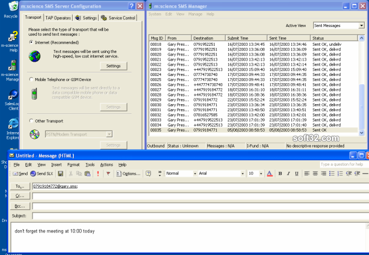Select message row 00035
Image resolution: width=369 pixels, height=255 pixels.
pos(254,130)
